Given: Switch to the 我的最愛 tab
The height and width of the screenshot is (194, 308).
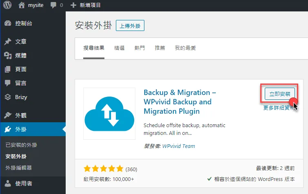Looking at the screenshot, I should point(185,48).
